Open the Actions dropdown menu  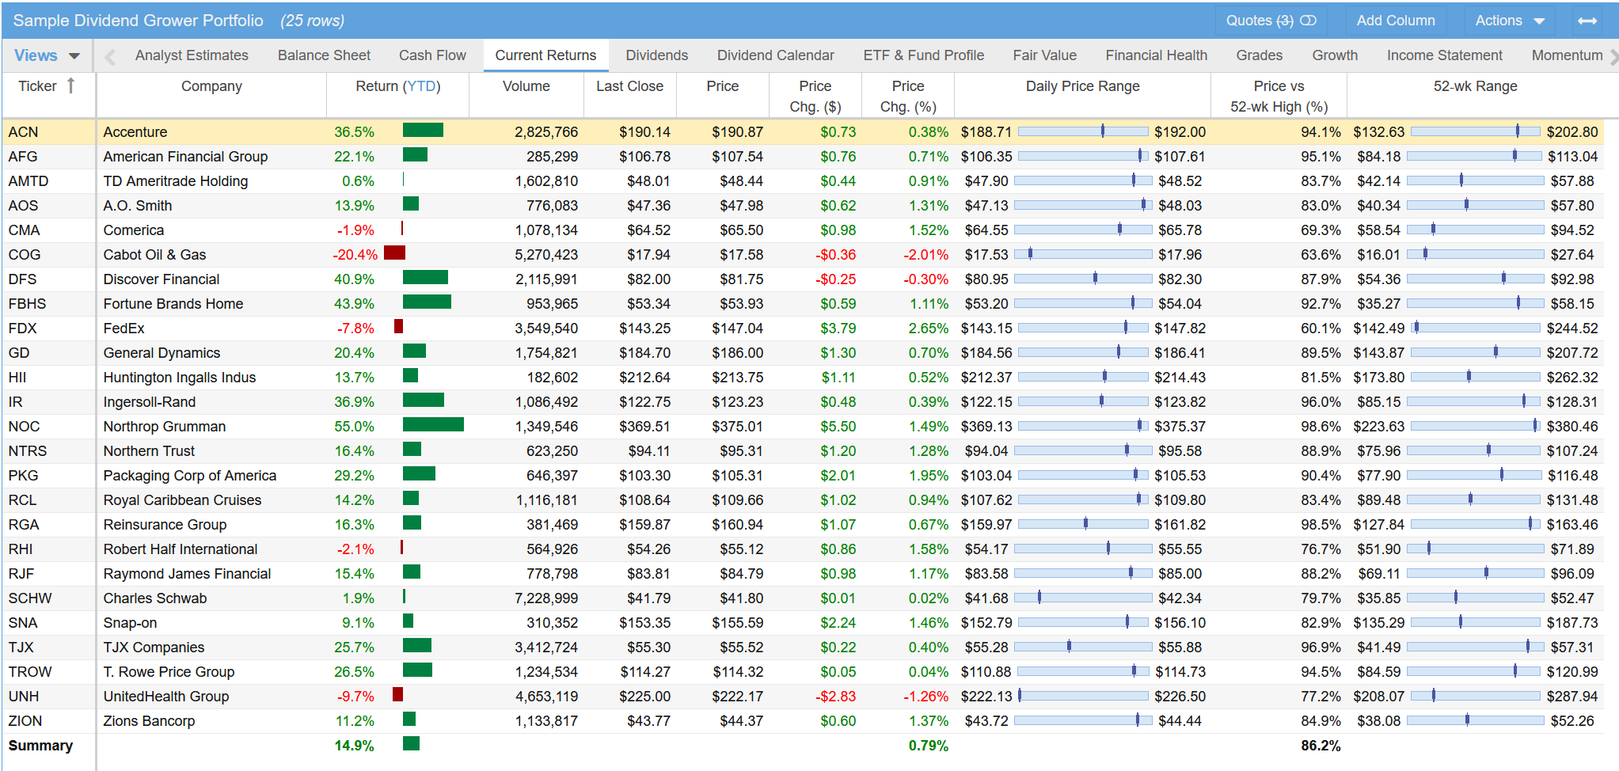click(1510, 21)
